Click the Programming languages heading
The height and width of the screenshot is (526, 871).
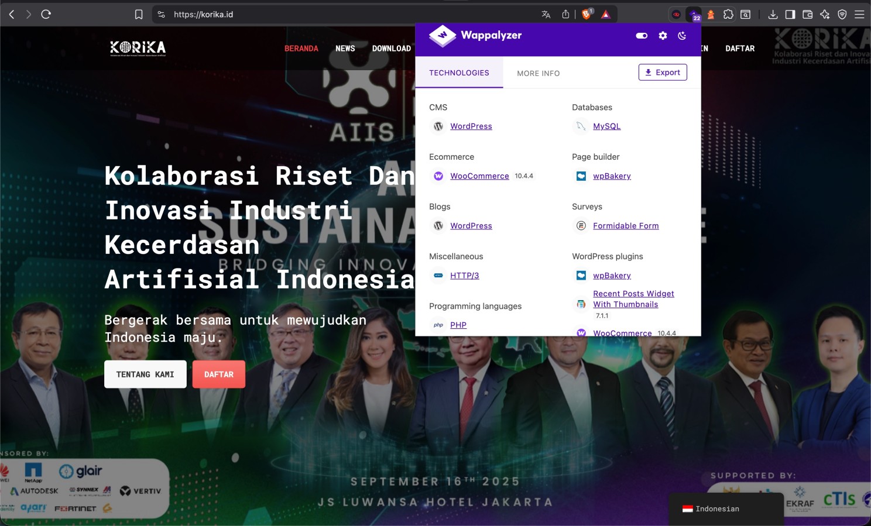(475, 307)
